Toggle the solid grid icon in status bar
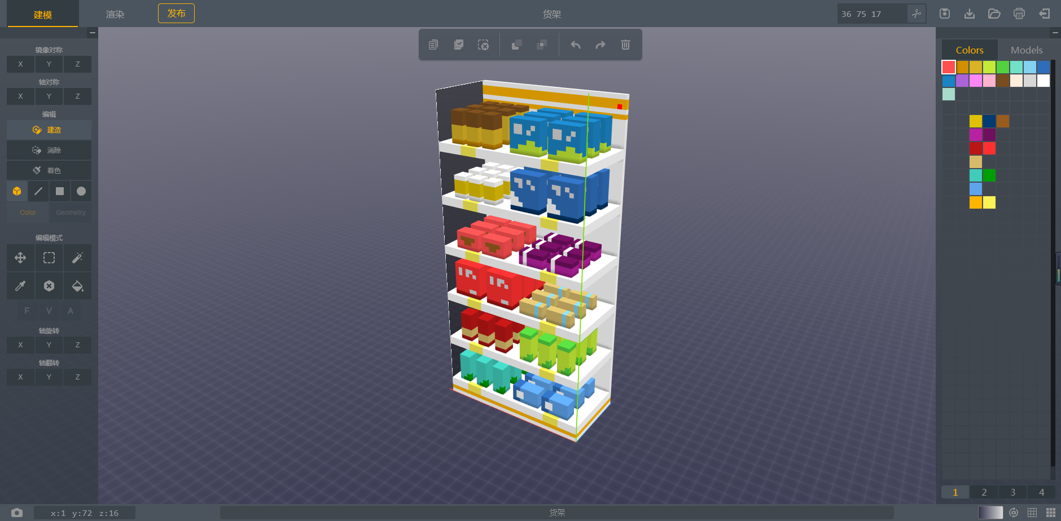 click(1050, 513)
